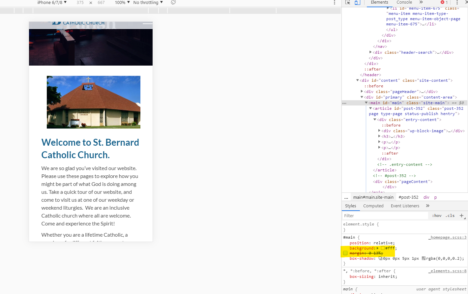Screen dimensions: 468x294
Task: Click the rotate screen orientation icon
Action: point(173,2)
